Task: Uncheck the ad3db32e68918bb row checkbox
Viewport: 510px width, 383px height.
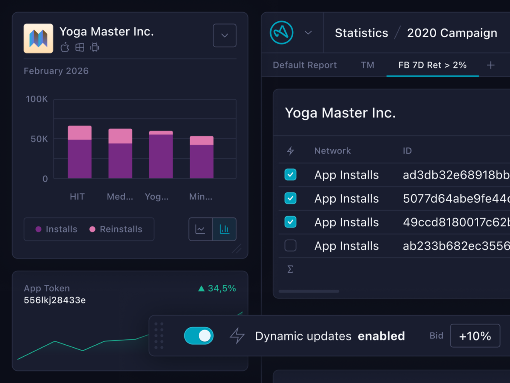Action: [290, 175]
